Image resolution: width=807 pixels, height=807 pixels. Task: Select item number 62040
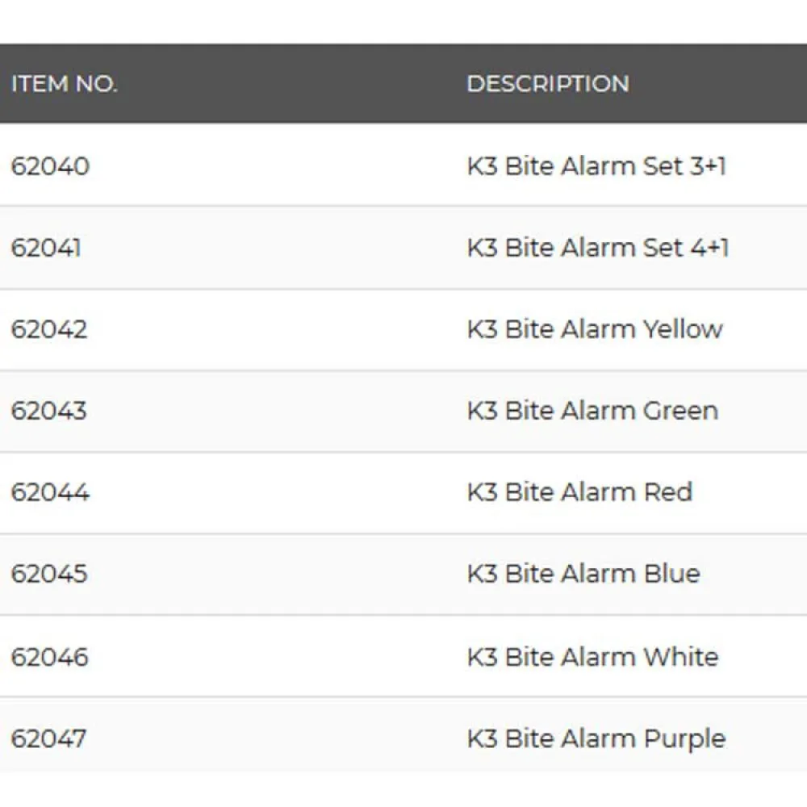(50, 166)
